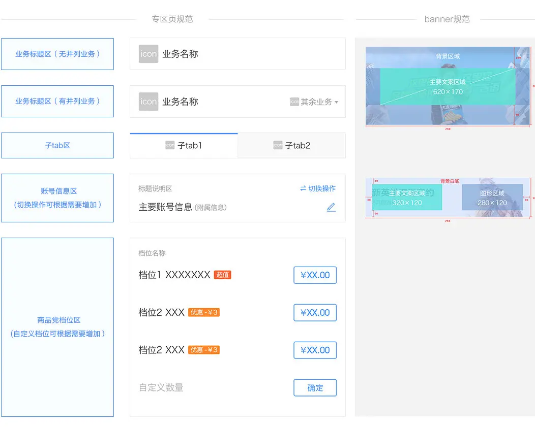The image size is (535, 427).
Task: Click the 业务标题区（无并列业务）label box
Action: point(57,54)
